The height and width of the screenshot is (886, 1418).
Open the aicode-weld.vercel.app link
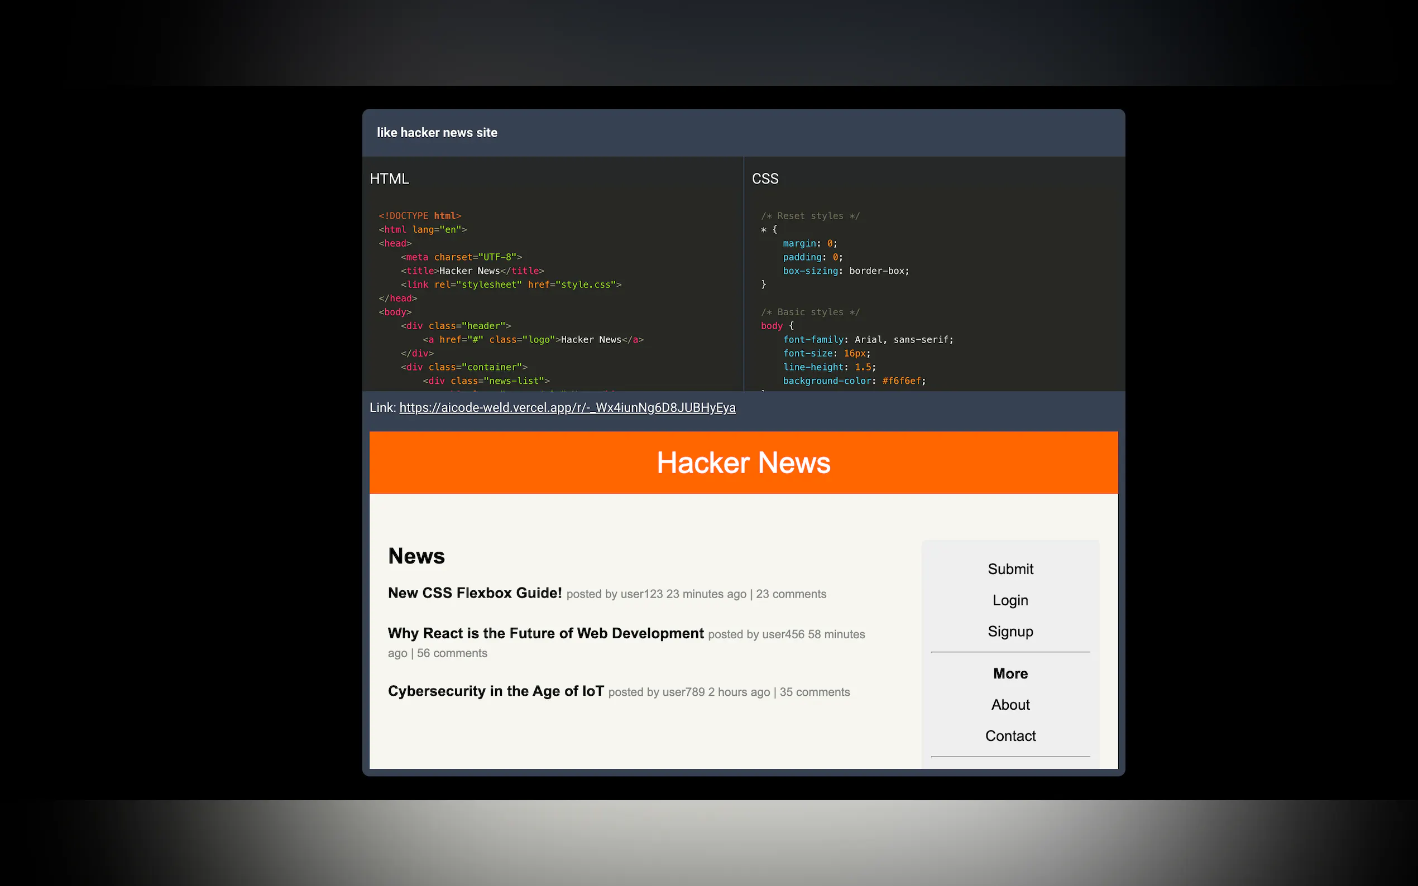pyautogui.click(x=567, y=408)
